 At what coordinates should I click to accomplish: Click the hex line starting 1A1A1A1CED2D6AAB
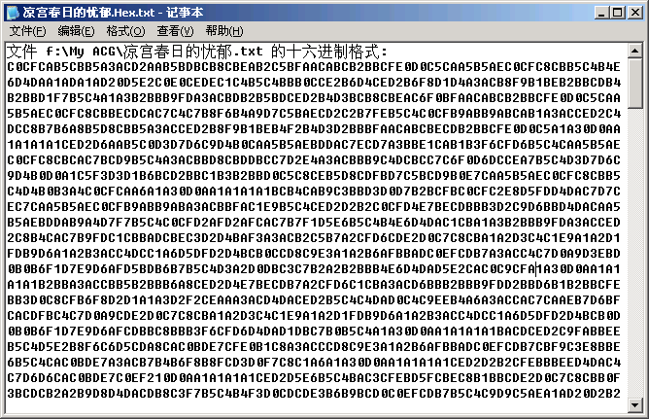pos(314,145)
